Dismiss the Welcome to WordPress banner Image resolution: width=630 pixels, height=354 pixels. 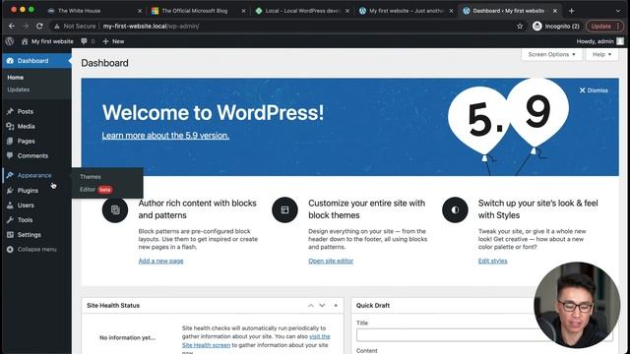coord(594,90)
